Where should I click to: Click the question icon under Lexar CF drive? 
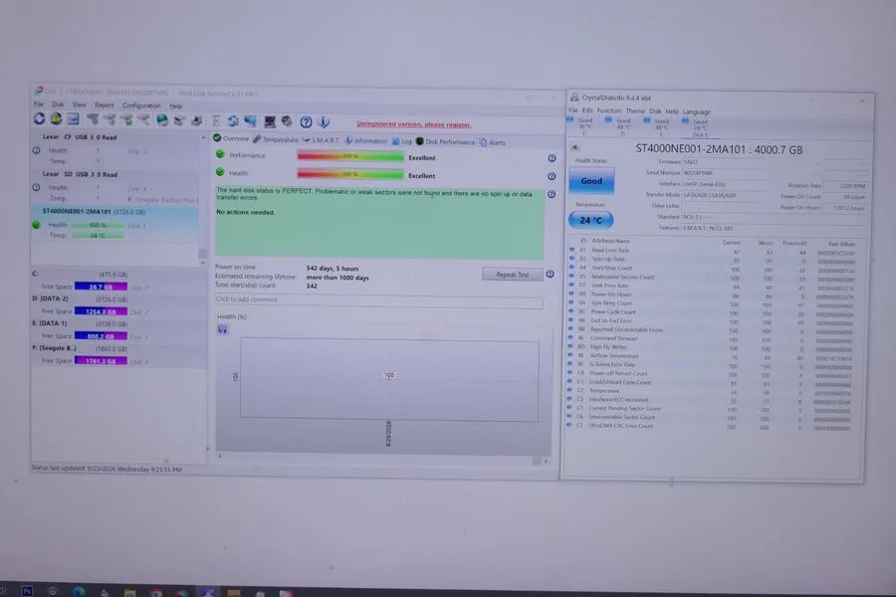click(36, 150)
